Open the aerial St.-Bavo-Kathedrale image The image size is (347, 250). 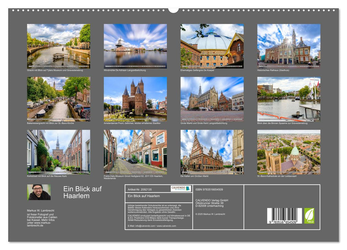(288, 152)
